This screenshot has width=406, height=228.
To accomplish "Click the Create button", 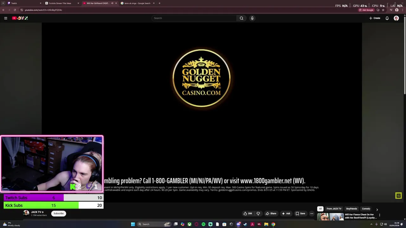I will pyautogui.click(x=375, y=18).
